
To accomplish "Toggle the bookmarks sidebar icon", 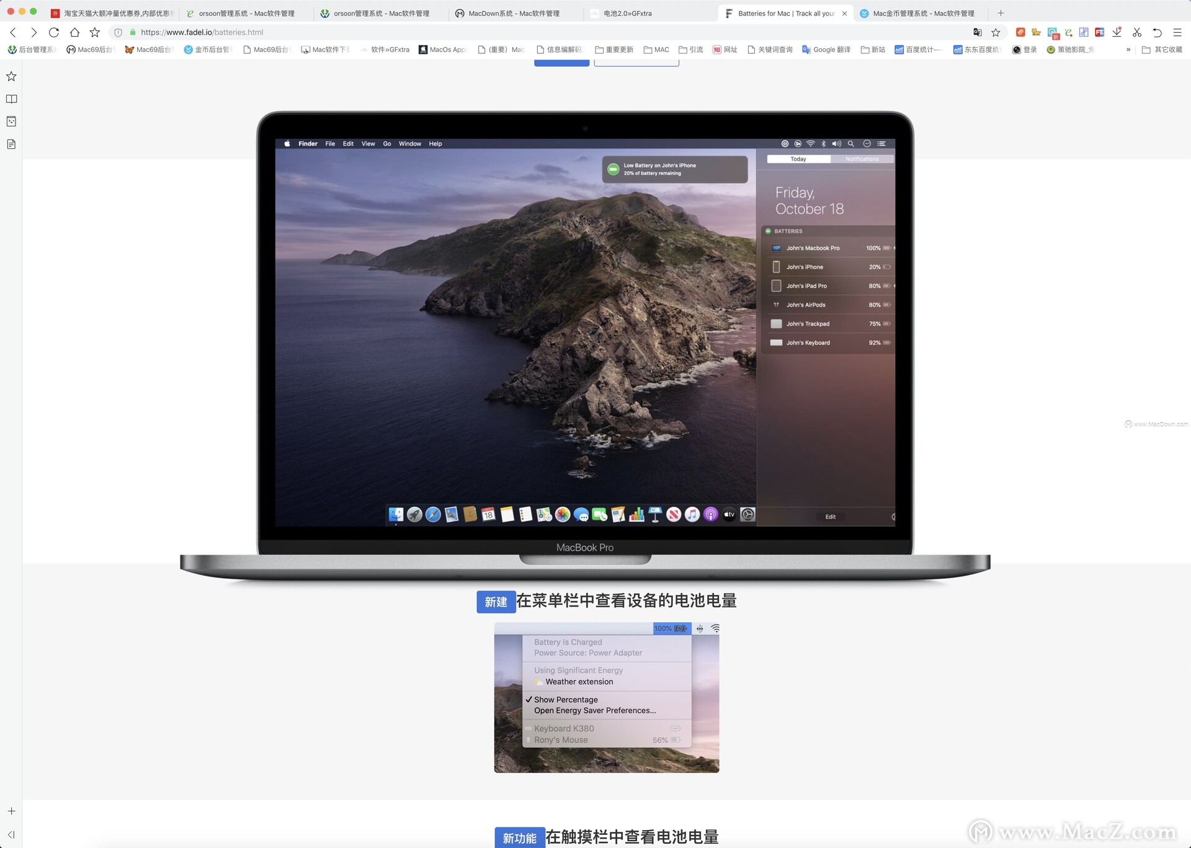I will (12, 75).
